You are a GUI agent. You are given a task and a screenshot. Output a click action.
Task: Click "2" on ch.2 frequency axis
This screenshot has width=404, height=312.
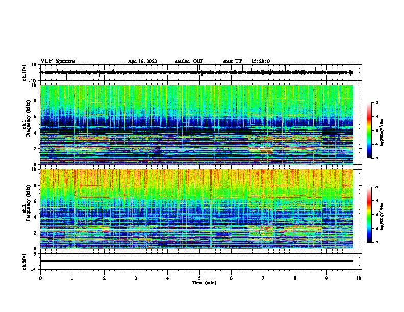[x=36, y=233]
